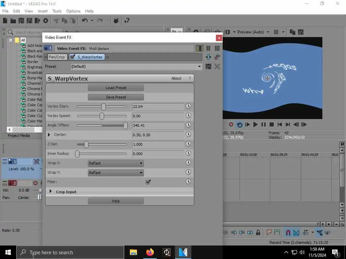
Task: Click the Copy Snapshot to clipboard icon
Action: point(292,32)
